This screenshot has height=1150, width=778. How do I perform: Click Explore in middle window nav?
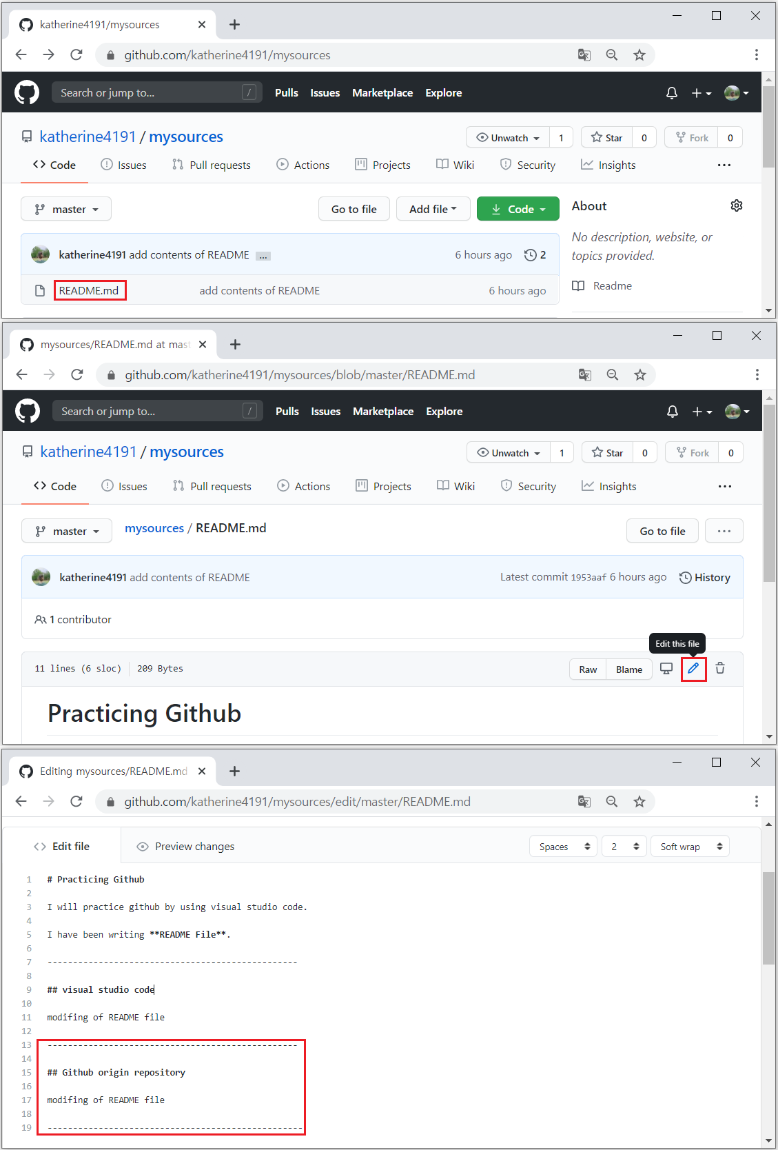coord(444,412)
